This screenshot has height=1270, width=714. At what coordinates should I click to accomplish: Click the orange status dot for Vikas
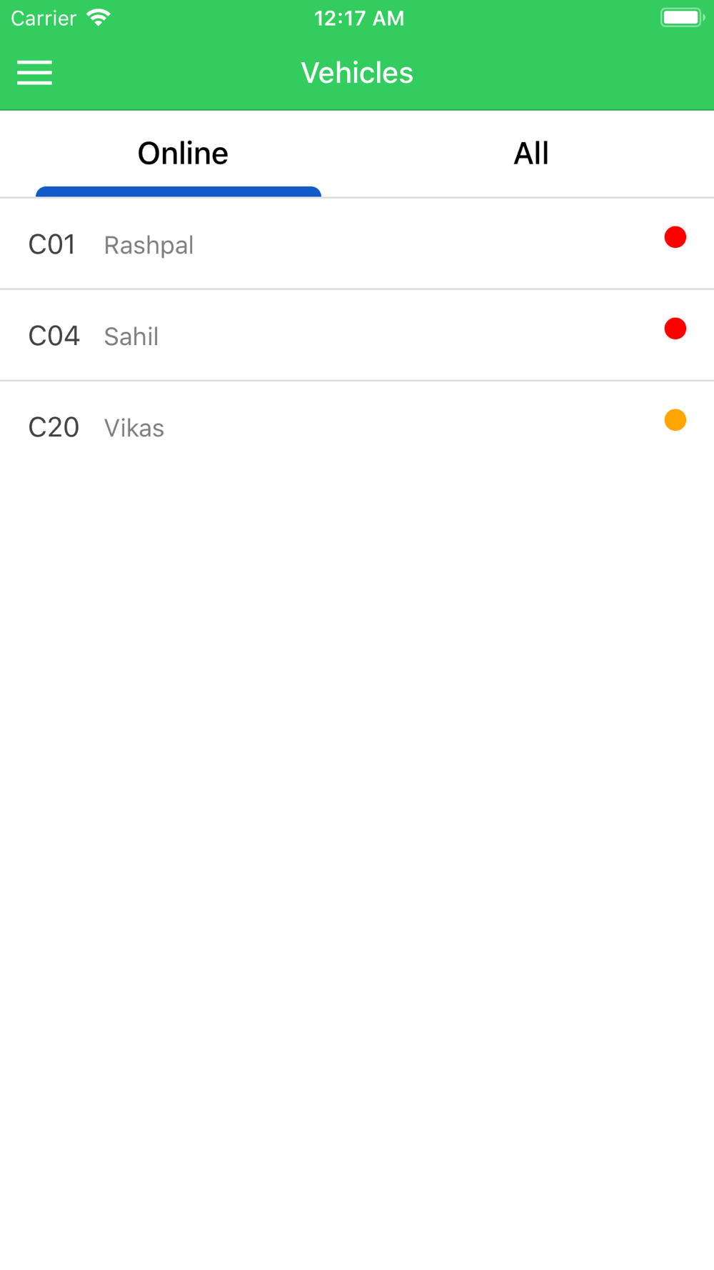point(675,420)
